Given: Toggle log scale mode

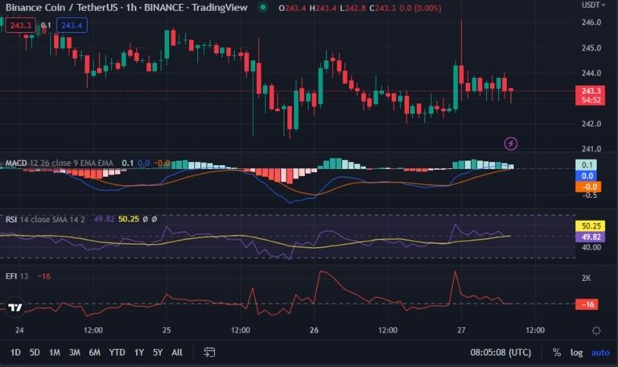Looking at the screenshot, I should tap(576, 353).
